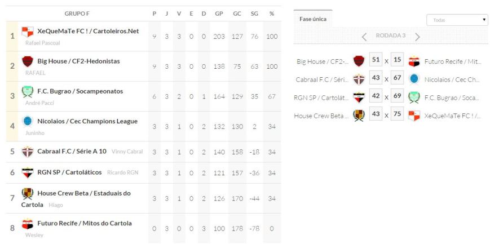Open the Todas filter dropdown
This screenshot has width=490, height=244.
[457, 20]
